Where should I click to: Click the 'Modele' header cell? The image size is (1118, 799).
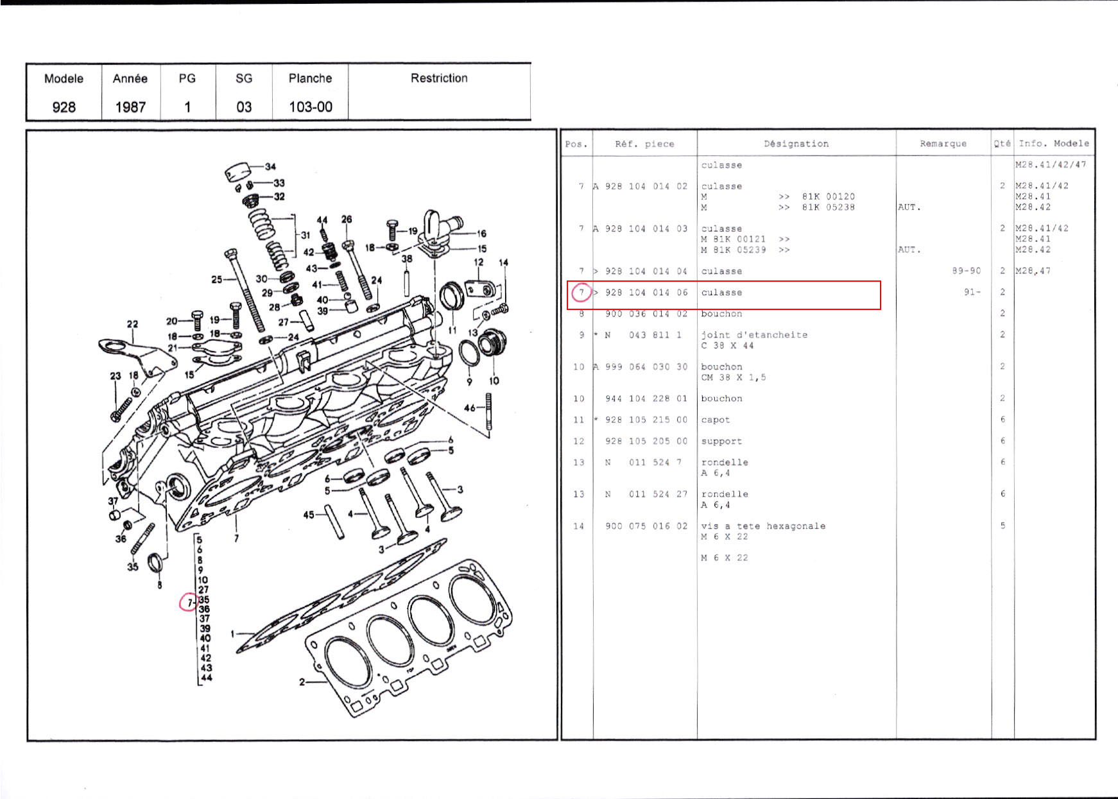[64, 78]
